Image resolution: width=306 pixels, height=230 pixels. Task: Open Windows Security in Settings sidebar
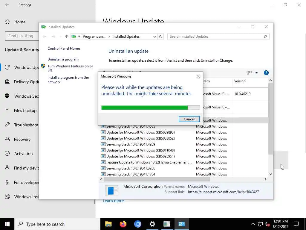pos(22,96)
